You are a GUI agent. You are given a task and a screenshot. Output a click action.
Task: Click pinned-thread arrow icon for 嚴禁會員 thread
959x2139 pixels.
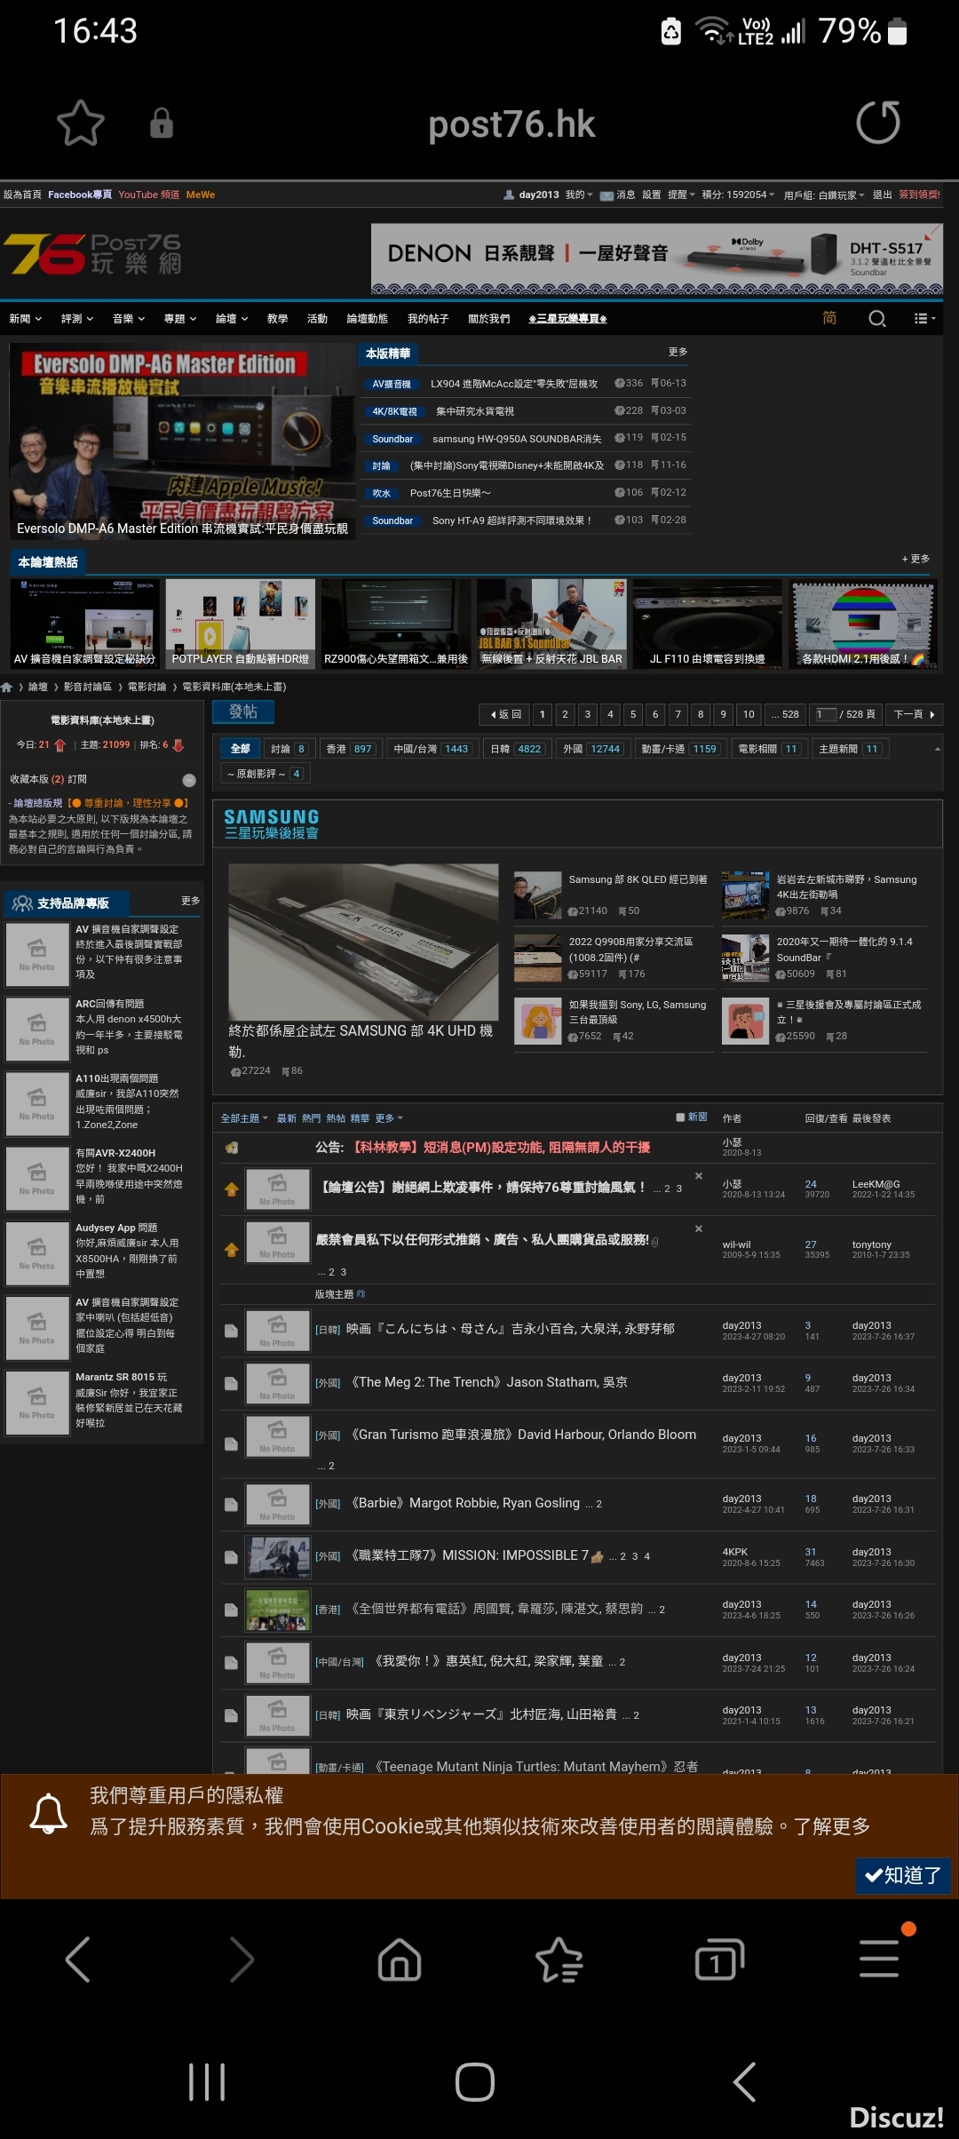click(232, 1250)
